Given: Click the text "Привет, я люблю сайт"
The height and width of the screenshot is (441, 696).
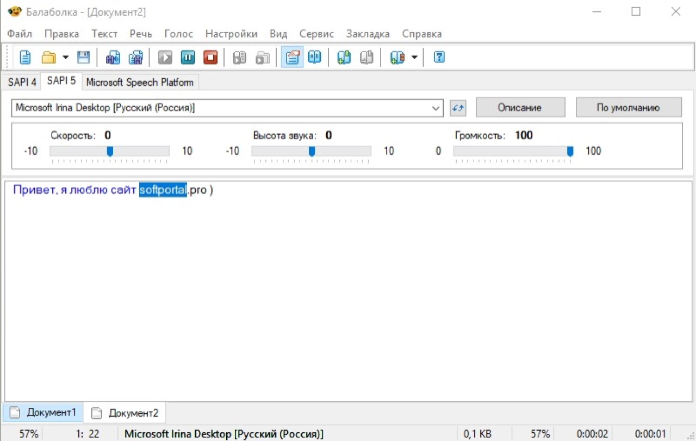Looking at the screenshot, I should (75, 190).
